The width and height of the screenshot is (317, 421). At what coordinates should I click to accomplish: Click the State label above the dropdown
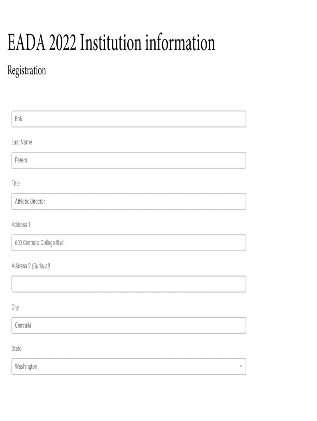click(16, 349)
